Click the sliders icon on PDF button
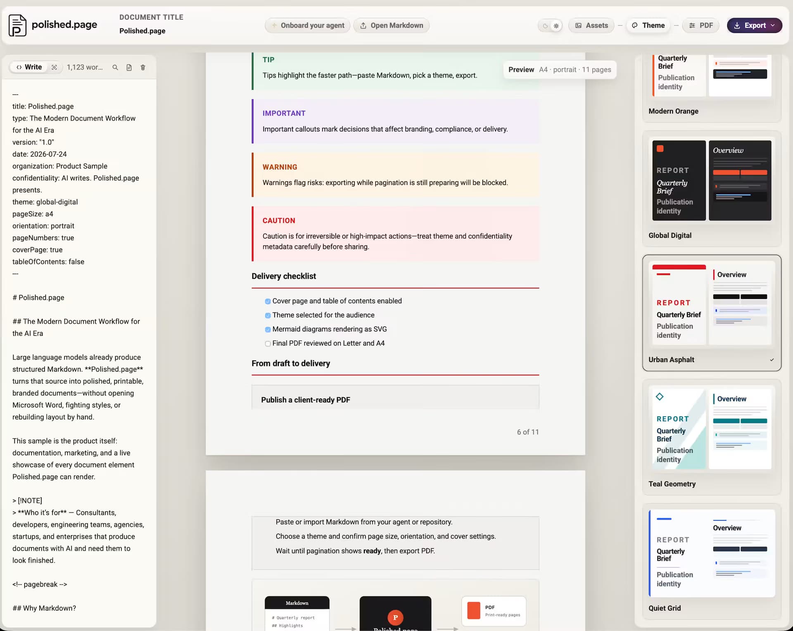793x631 pixels. 692,26
